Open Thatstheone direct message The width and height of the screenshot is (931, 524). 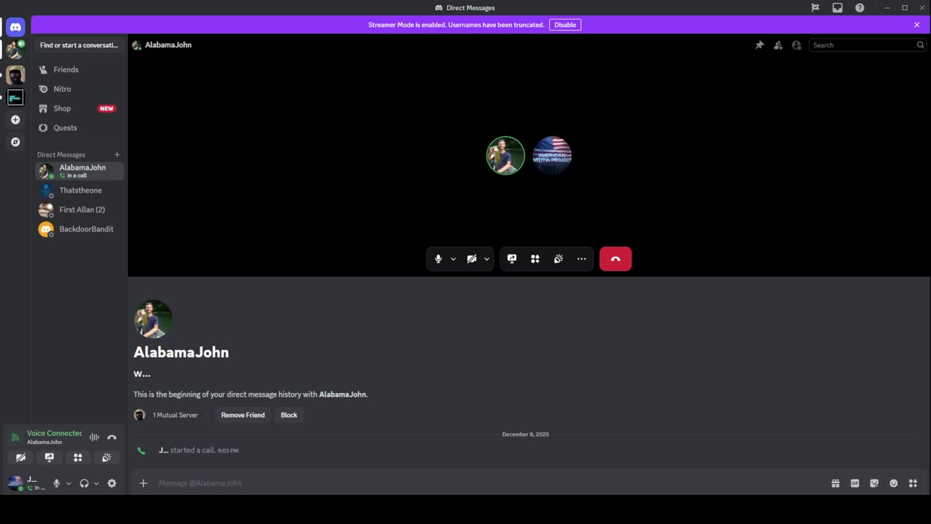click(79, 191)
